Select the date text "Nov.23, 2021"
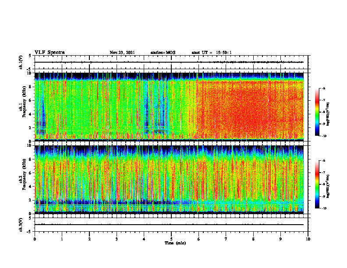The height and width of the screenshot is (268, 347). [122, 53]
